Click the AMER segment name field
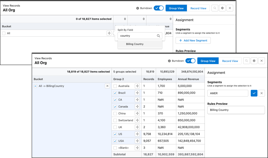Viewport: 268px width, 158px height. point(228,93)
